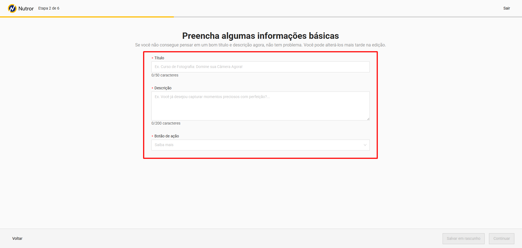Click the 'Botão de ação' label
The height and width of the screenshot is (248, 522).
166,136
